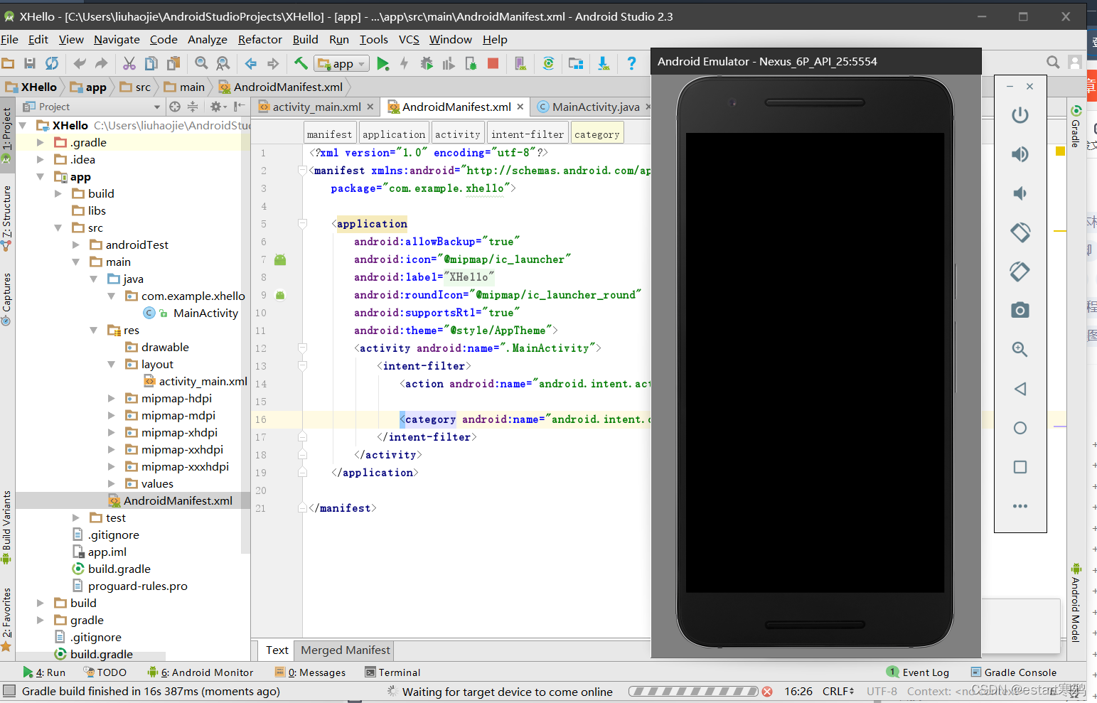The height and width of the screenshot is (703, 1097).
Task: Take emulator screenshot with camera icon
Action: 1020,310
